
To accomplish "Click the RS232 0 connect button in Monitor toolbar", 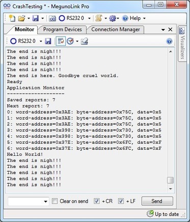I will pyautogui.click(x=23, y=41).
